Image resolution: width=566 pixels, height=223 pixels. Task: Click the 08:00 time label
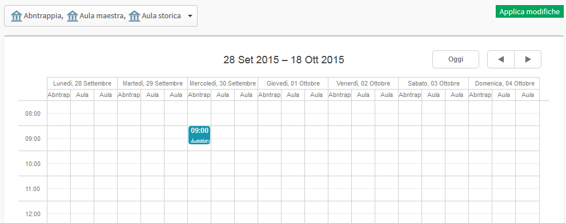(x=33, y=113)
